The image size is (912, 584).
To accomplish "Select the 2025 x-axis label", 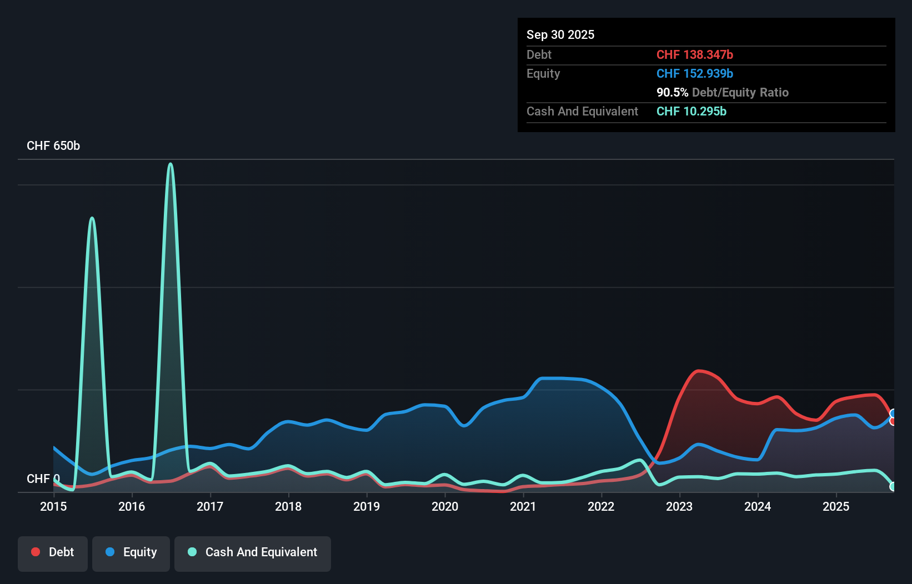I will point(836,506).
